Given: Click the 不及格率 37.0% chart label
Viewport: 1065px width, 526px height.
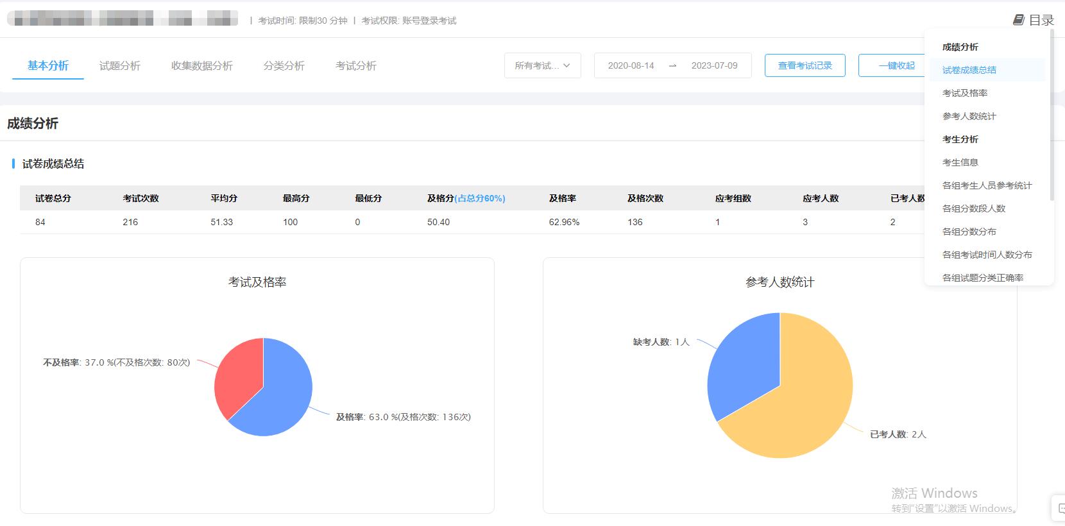Looking at the screenshot, I should click(117, 362).
